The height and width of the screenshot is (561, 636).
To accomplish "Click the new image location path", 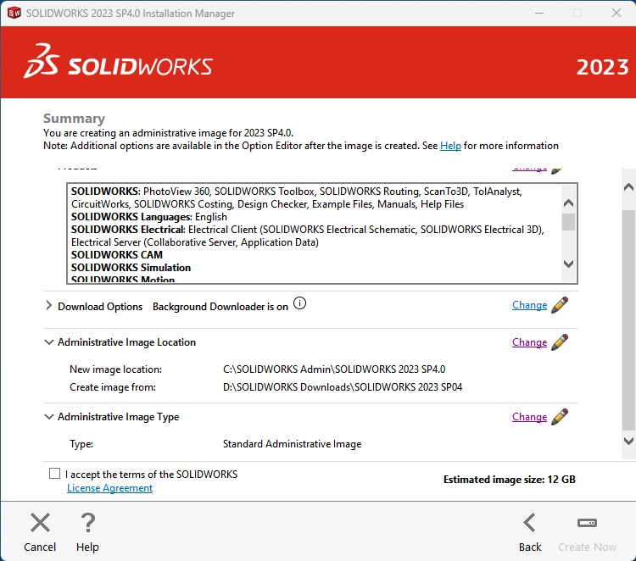I will pos(334,369).
